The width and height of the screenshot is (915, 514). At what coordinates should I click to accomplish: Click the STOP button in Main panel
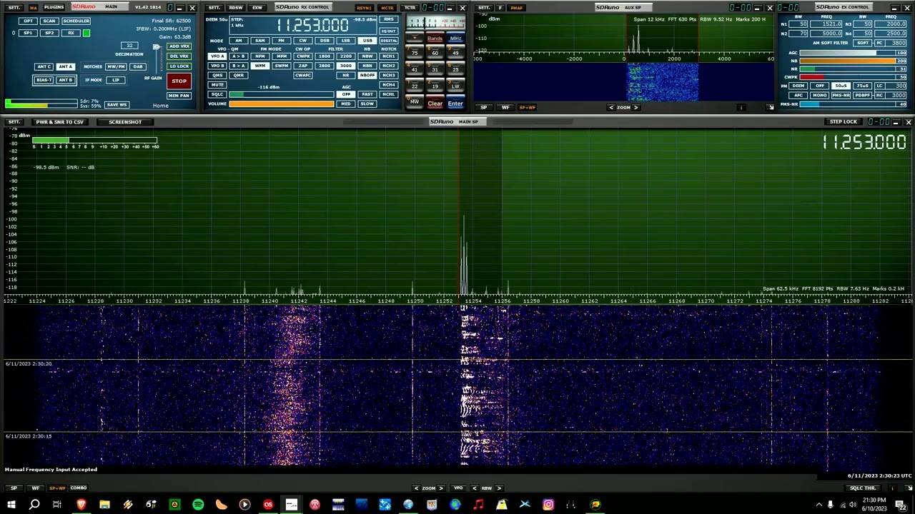tap(179, 81)
